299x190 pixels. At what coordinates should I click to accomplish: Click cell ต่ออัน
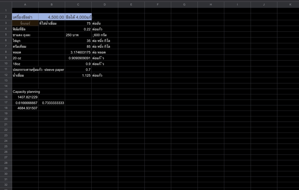point(105,23)
